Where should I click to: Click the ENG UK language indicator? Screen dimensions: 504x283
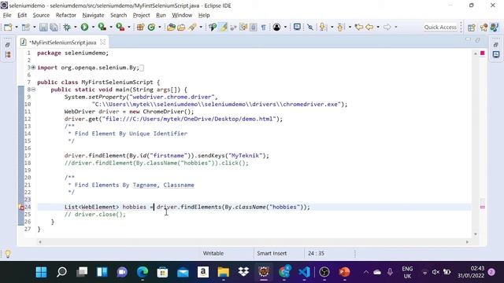[407, 273]
